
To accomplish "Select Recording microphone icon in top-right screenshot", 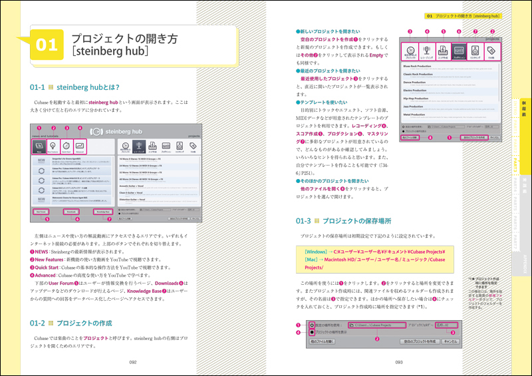I will click(x=427, y=52).
